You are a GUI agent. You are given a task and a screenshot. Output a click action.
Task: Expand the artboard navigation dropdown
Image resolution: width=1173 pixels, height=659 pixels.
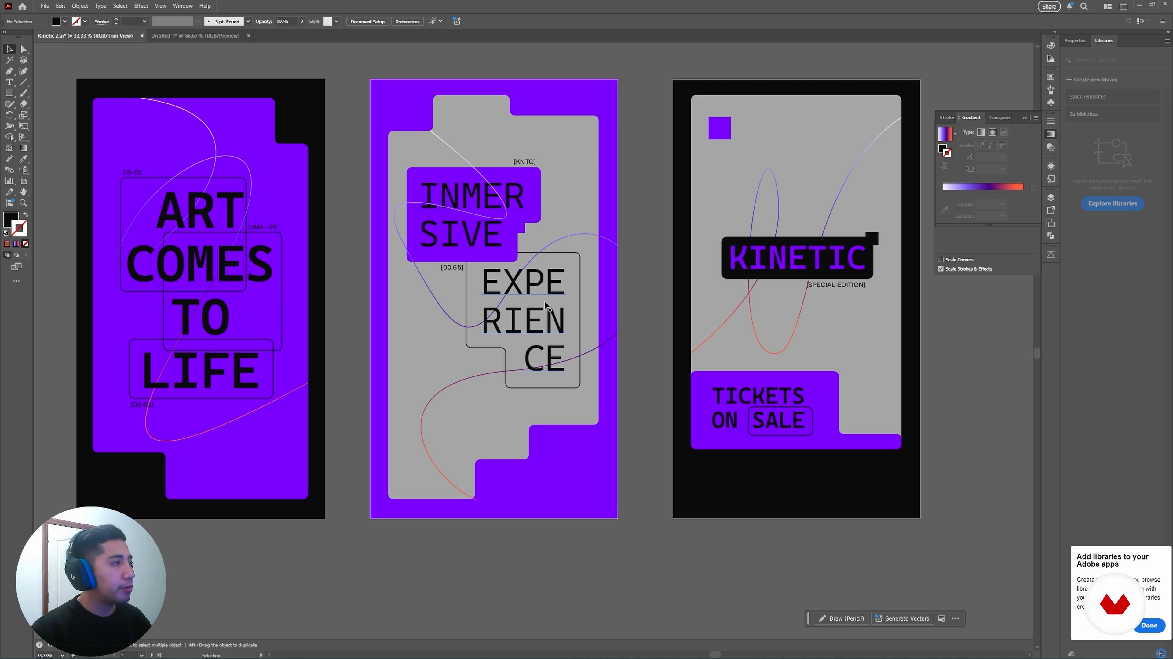142,655
